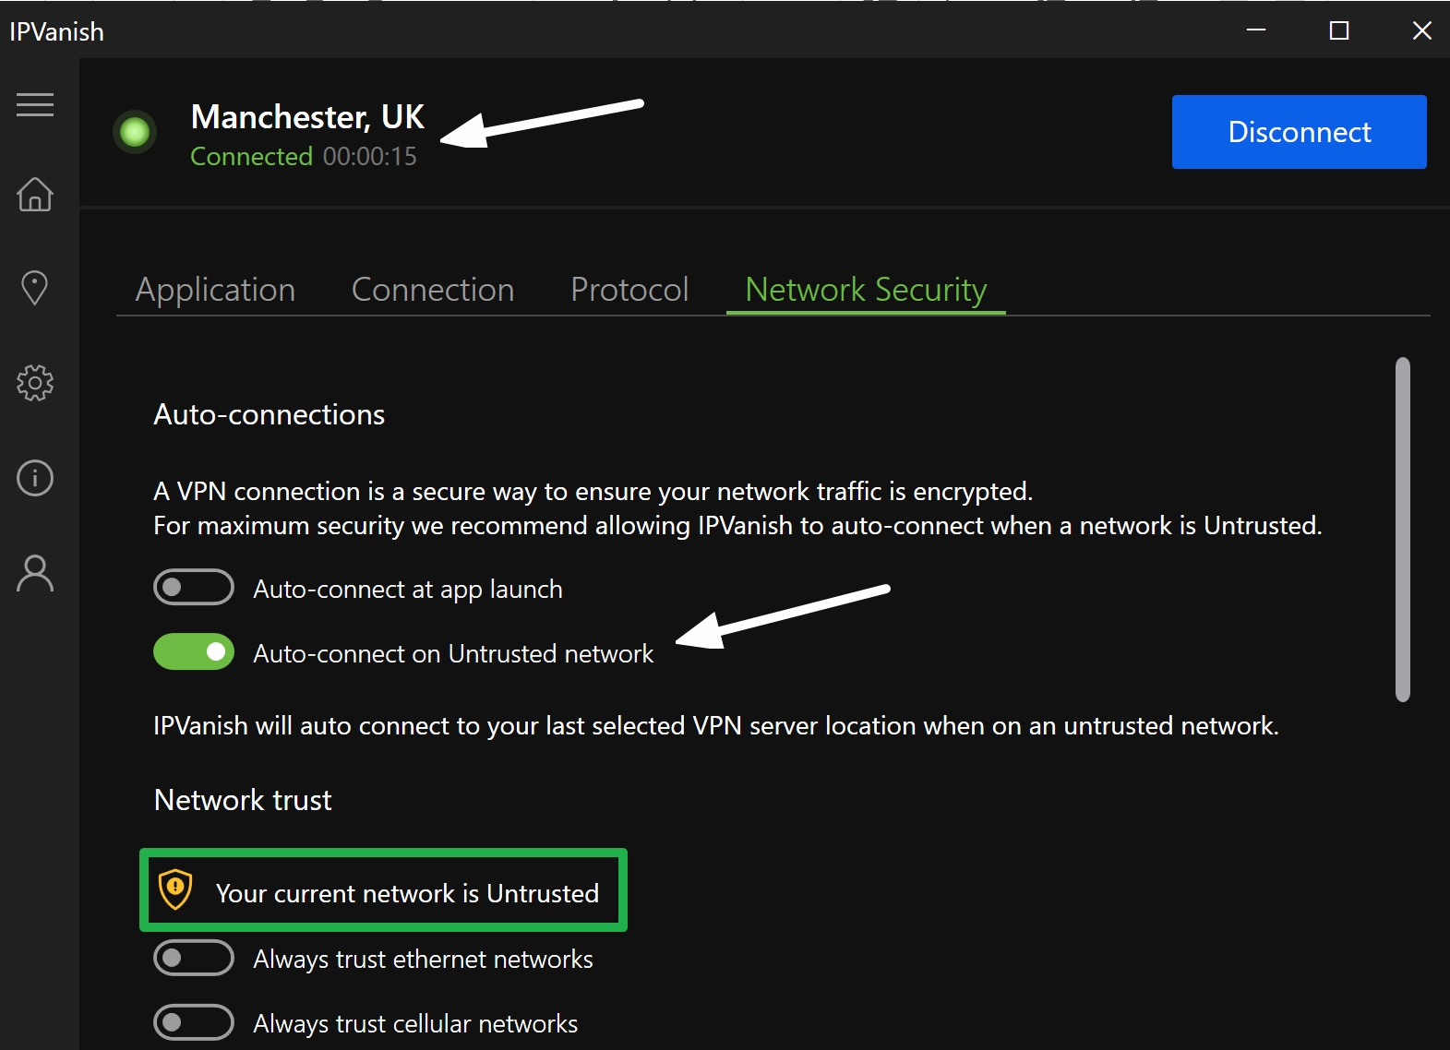Go to the Home icon in the sidebar
Viewport: 1450px width, 1050px height.
(35, 194)
